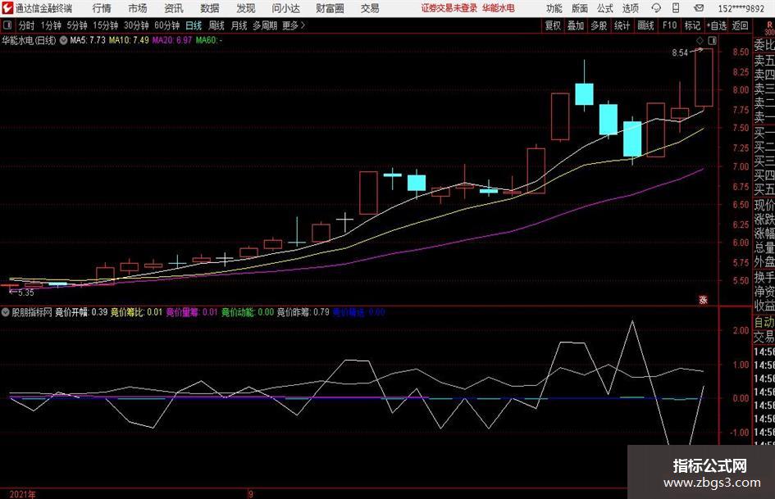Open the 财富圈 menu
The width and height of the screenshot is (775, 499).
pyautogui.click(x=330, y=8)
